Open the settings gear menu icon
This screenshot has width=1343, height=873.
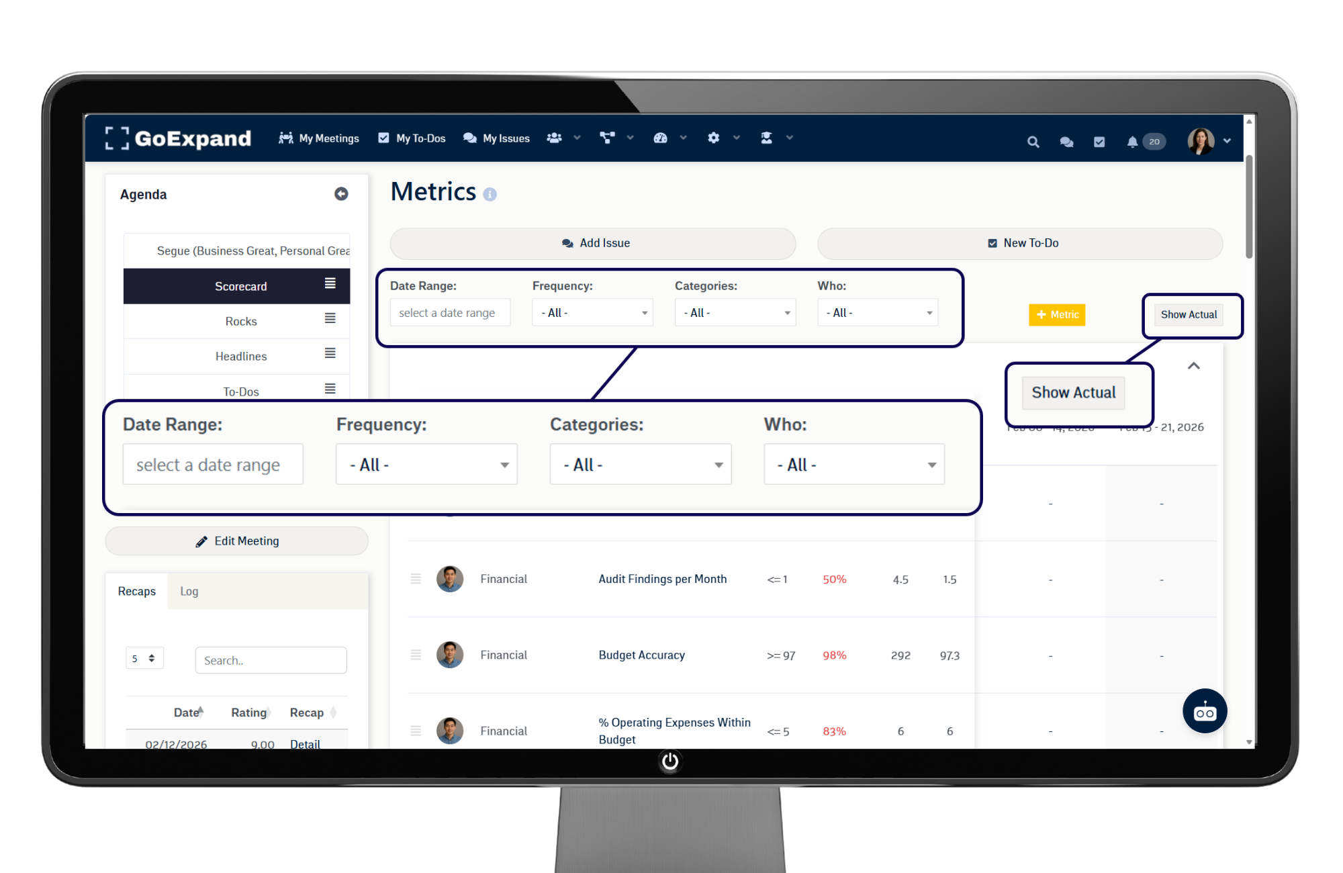coord(714,138)
